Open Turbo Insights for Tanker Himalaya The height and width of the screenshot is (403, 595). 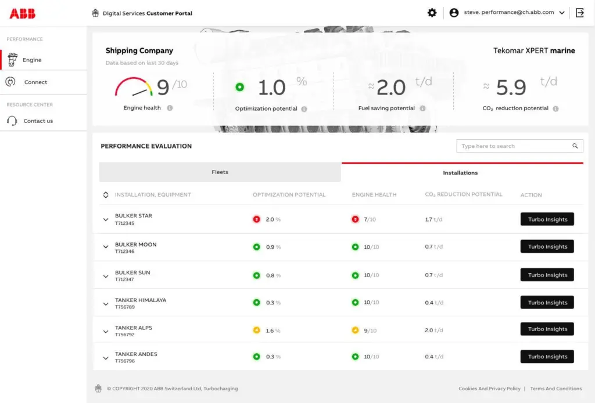547,303
